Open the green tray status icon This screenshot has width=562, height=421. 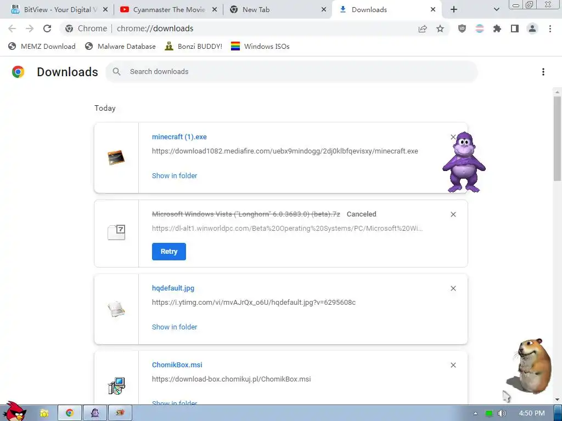(489, 413)
